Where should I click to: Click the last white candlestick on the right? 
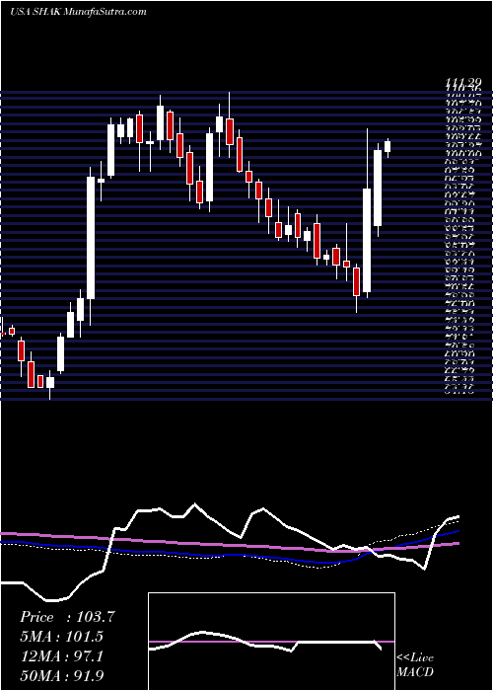click(387, 148)
